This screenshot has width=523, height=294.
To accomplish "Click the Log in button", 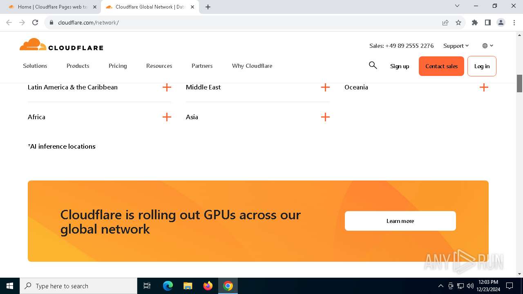I will 482,66.
